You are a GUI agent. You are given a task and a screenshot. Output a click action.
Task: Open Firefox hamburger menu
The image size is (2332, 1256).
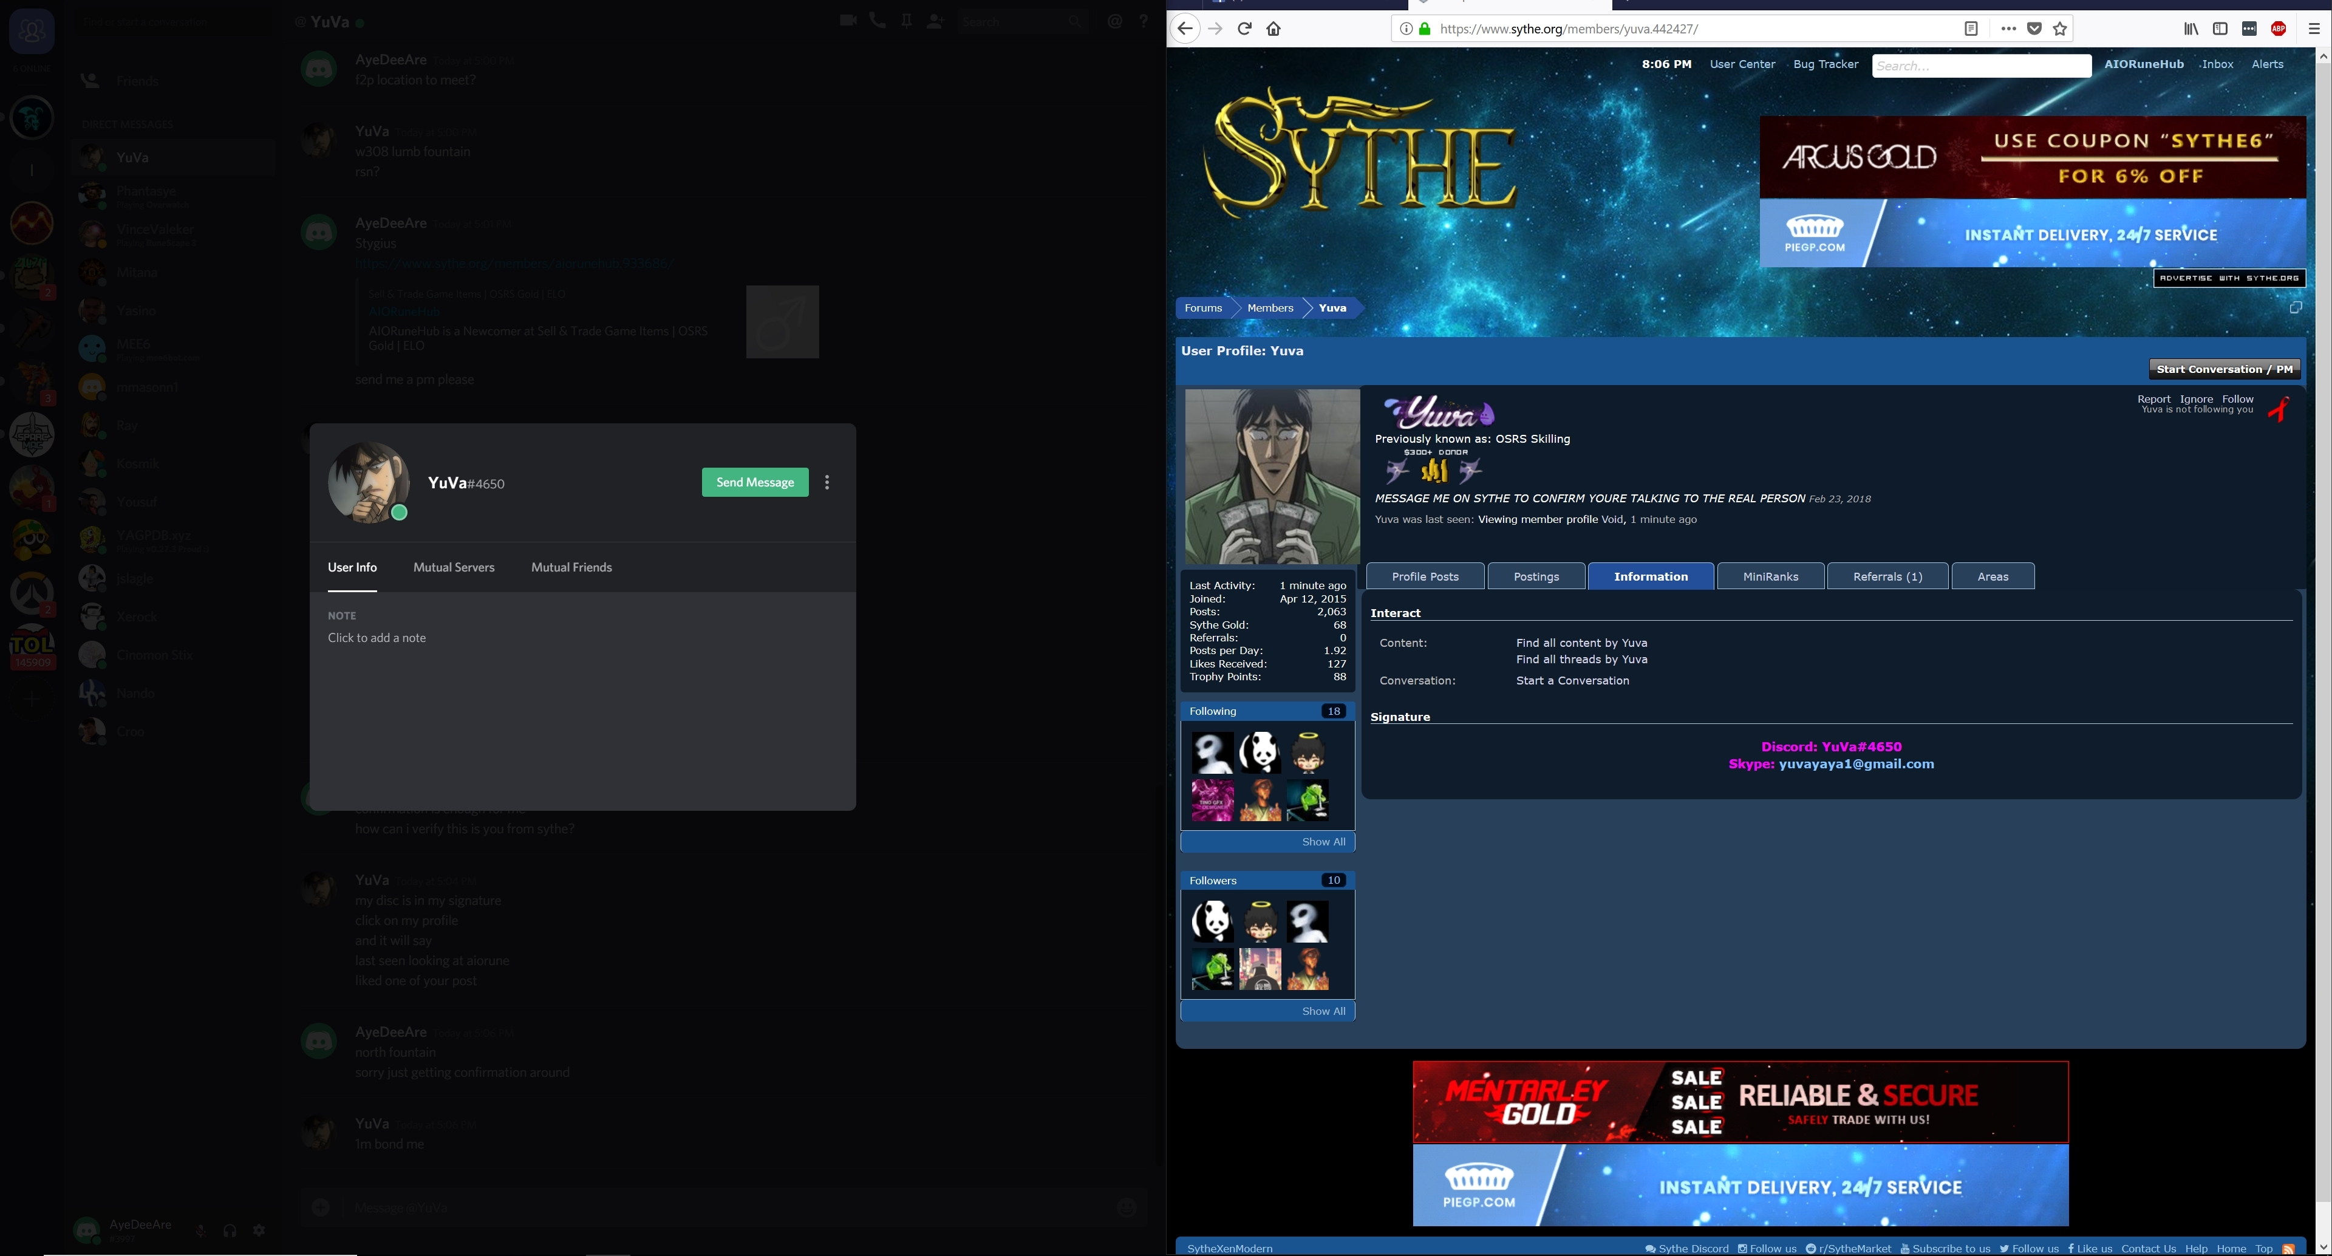pos(2314,29)
